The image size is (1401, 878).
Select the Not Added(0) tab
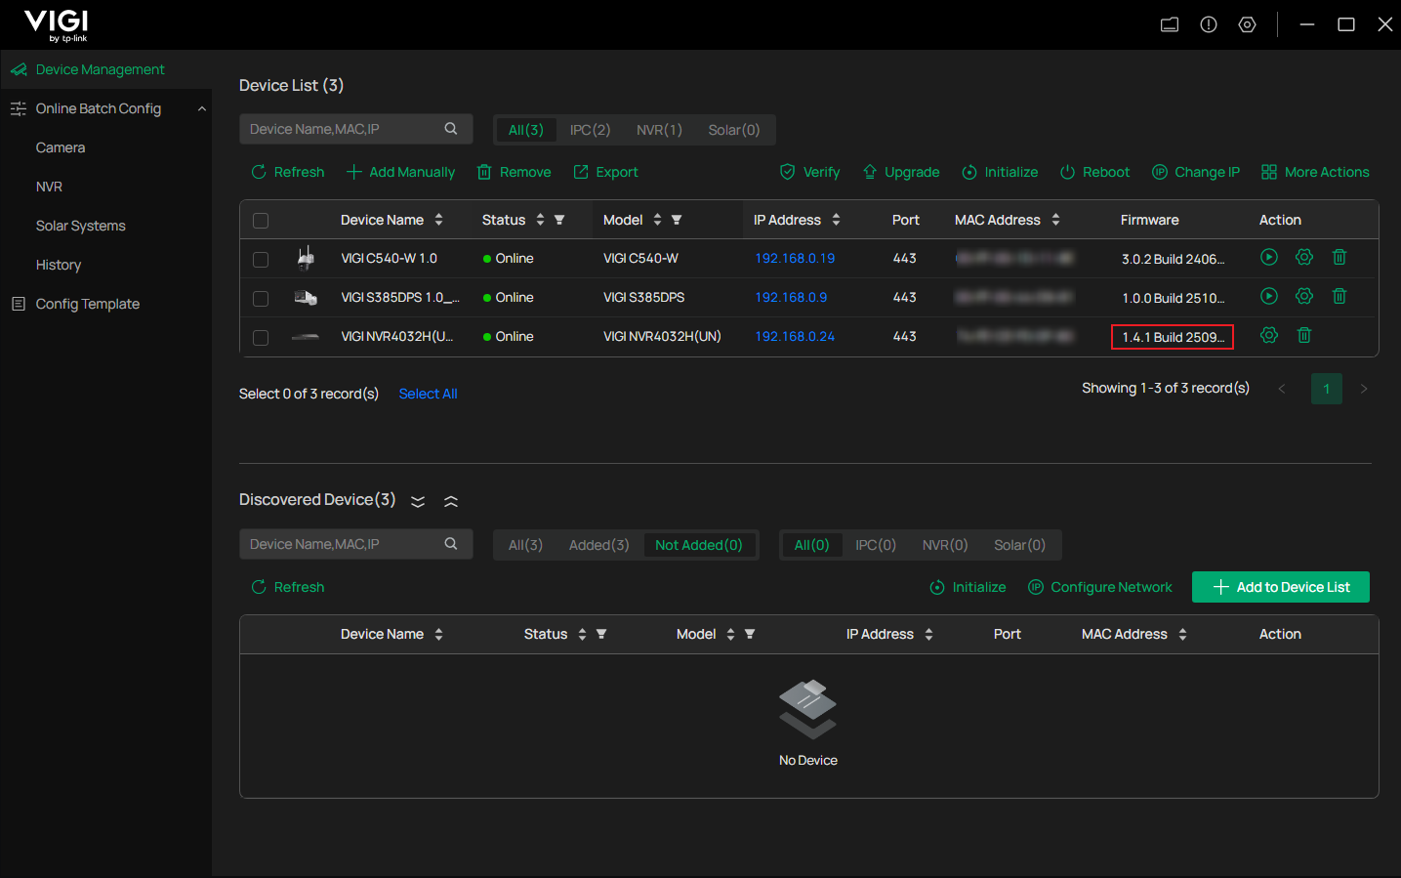click(x=700, y=544)
